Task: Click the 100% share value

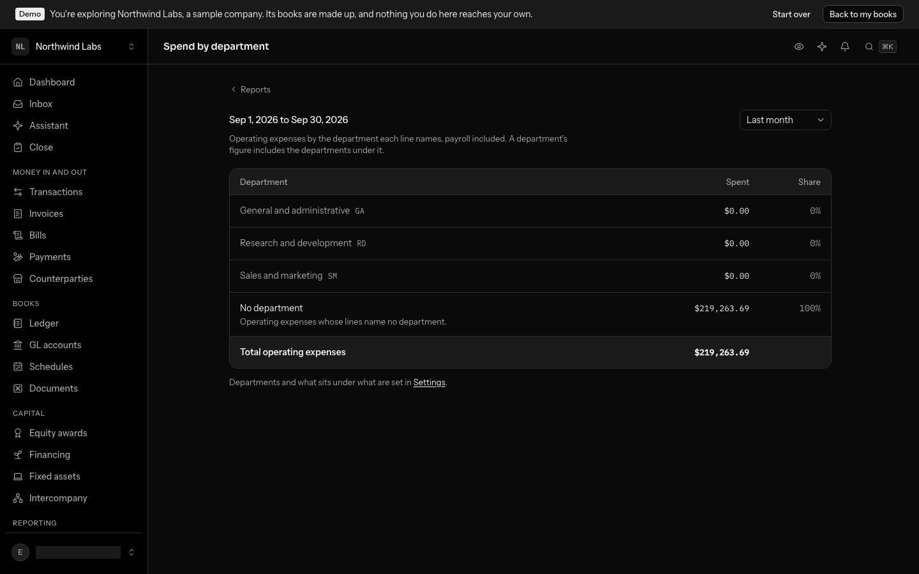Action: coord(810,309)
